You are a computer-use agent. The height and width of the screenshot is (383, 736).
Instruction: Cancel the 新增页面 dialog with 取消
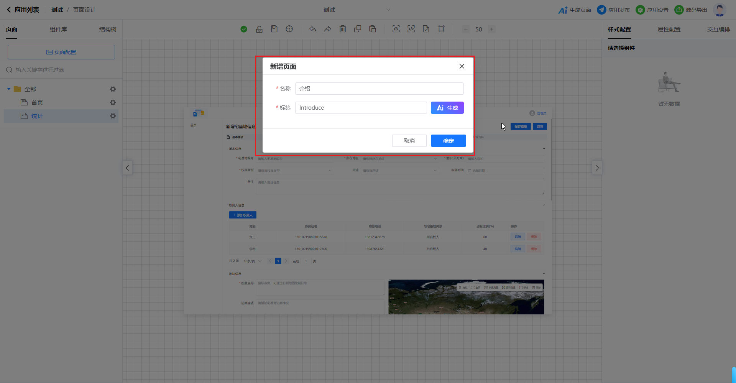coord(409,141)
